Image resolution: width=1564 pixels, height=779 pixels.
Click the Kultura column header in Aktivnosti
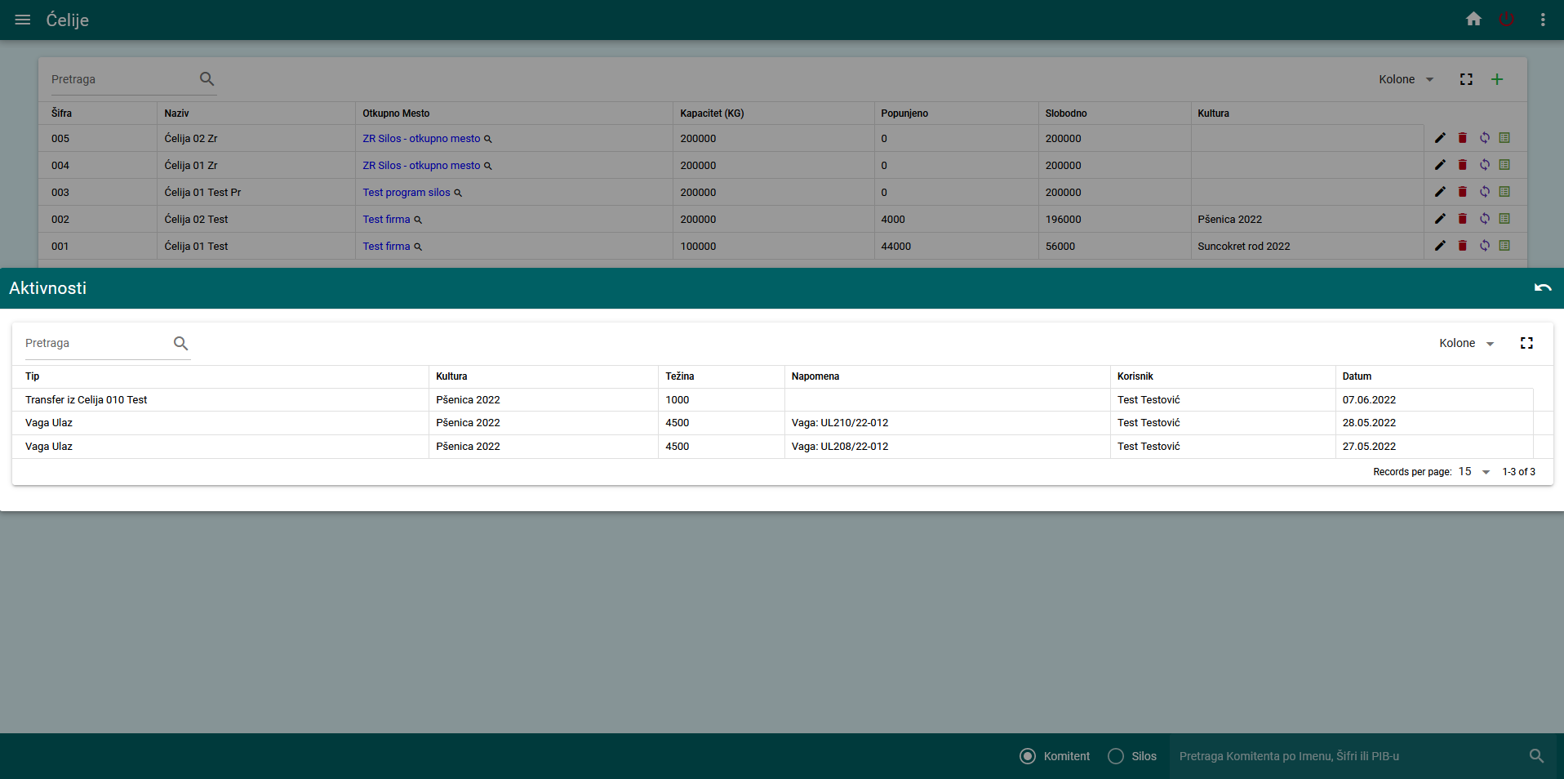click(451, 376)
